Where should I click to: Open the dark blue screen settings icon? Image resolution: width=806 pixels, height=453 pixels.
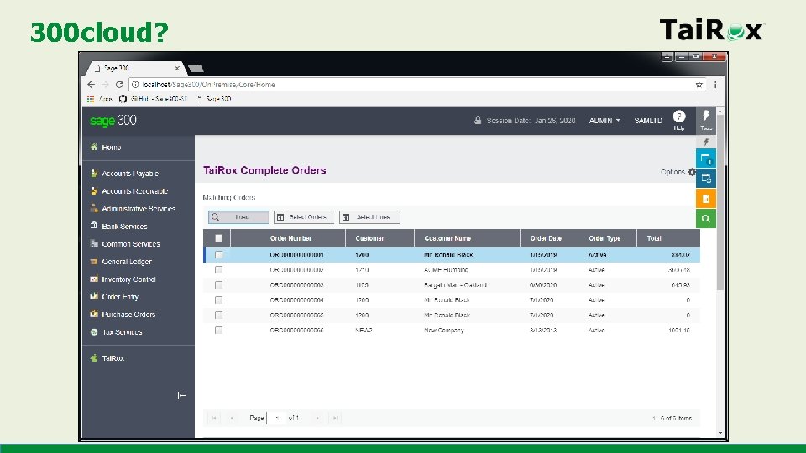[x=706, y=179]
